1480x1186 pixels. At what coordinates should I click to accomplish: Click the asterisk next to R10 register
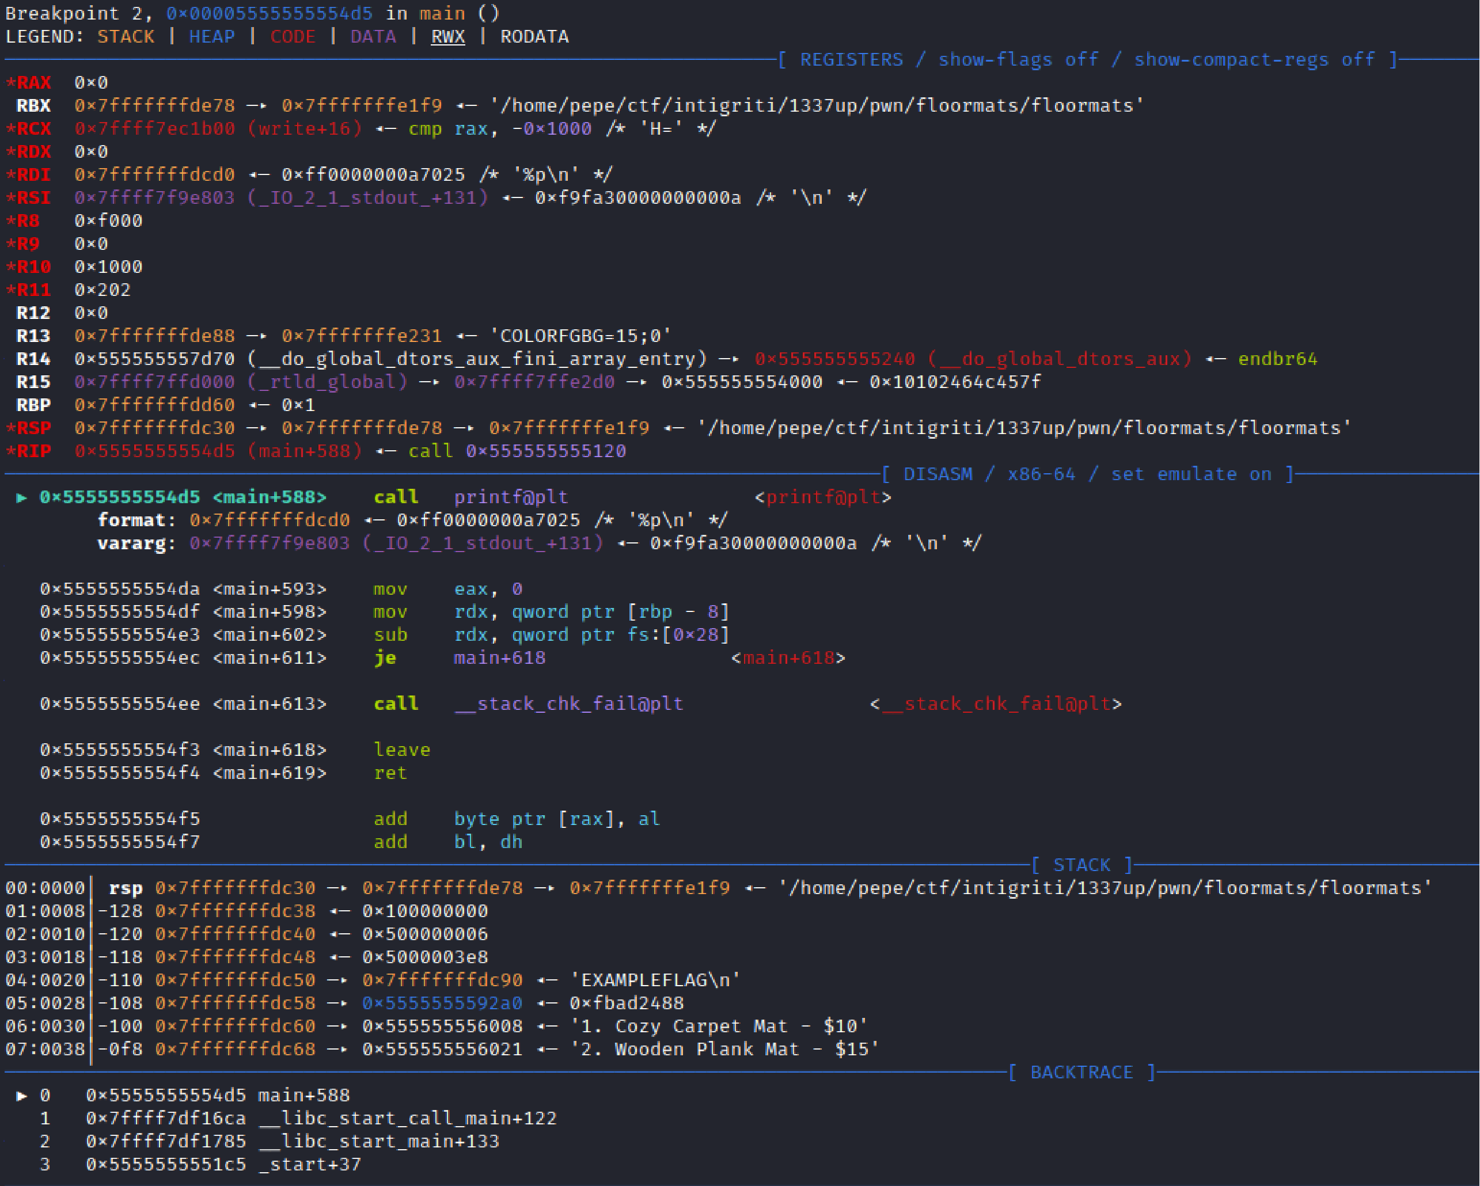pyautogui.click(x=10, y=267)
